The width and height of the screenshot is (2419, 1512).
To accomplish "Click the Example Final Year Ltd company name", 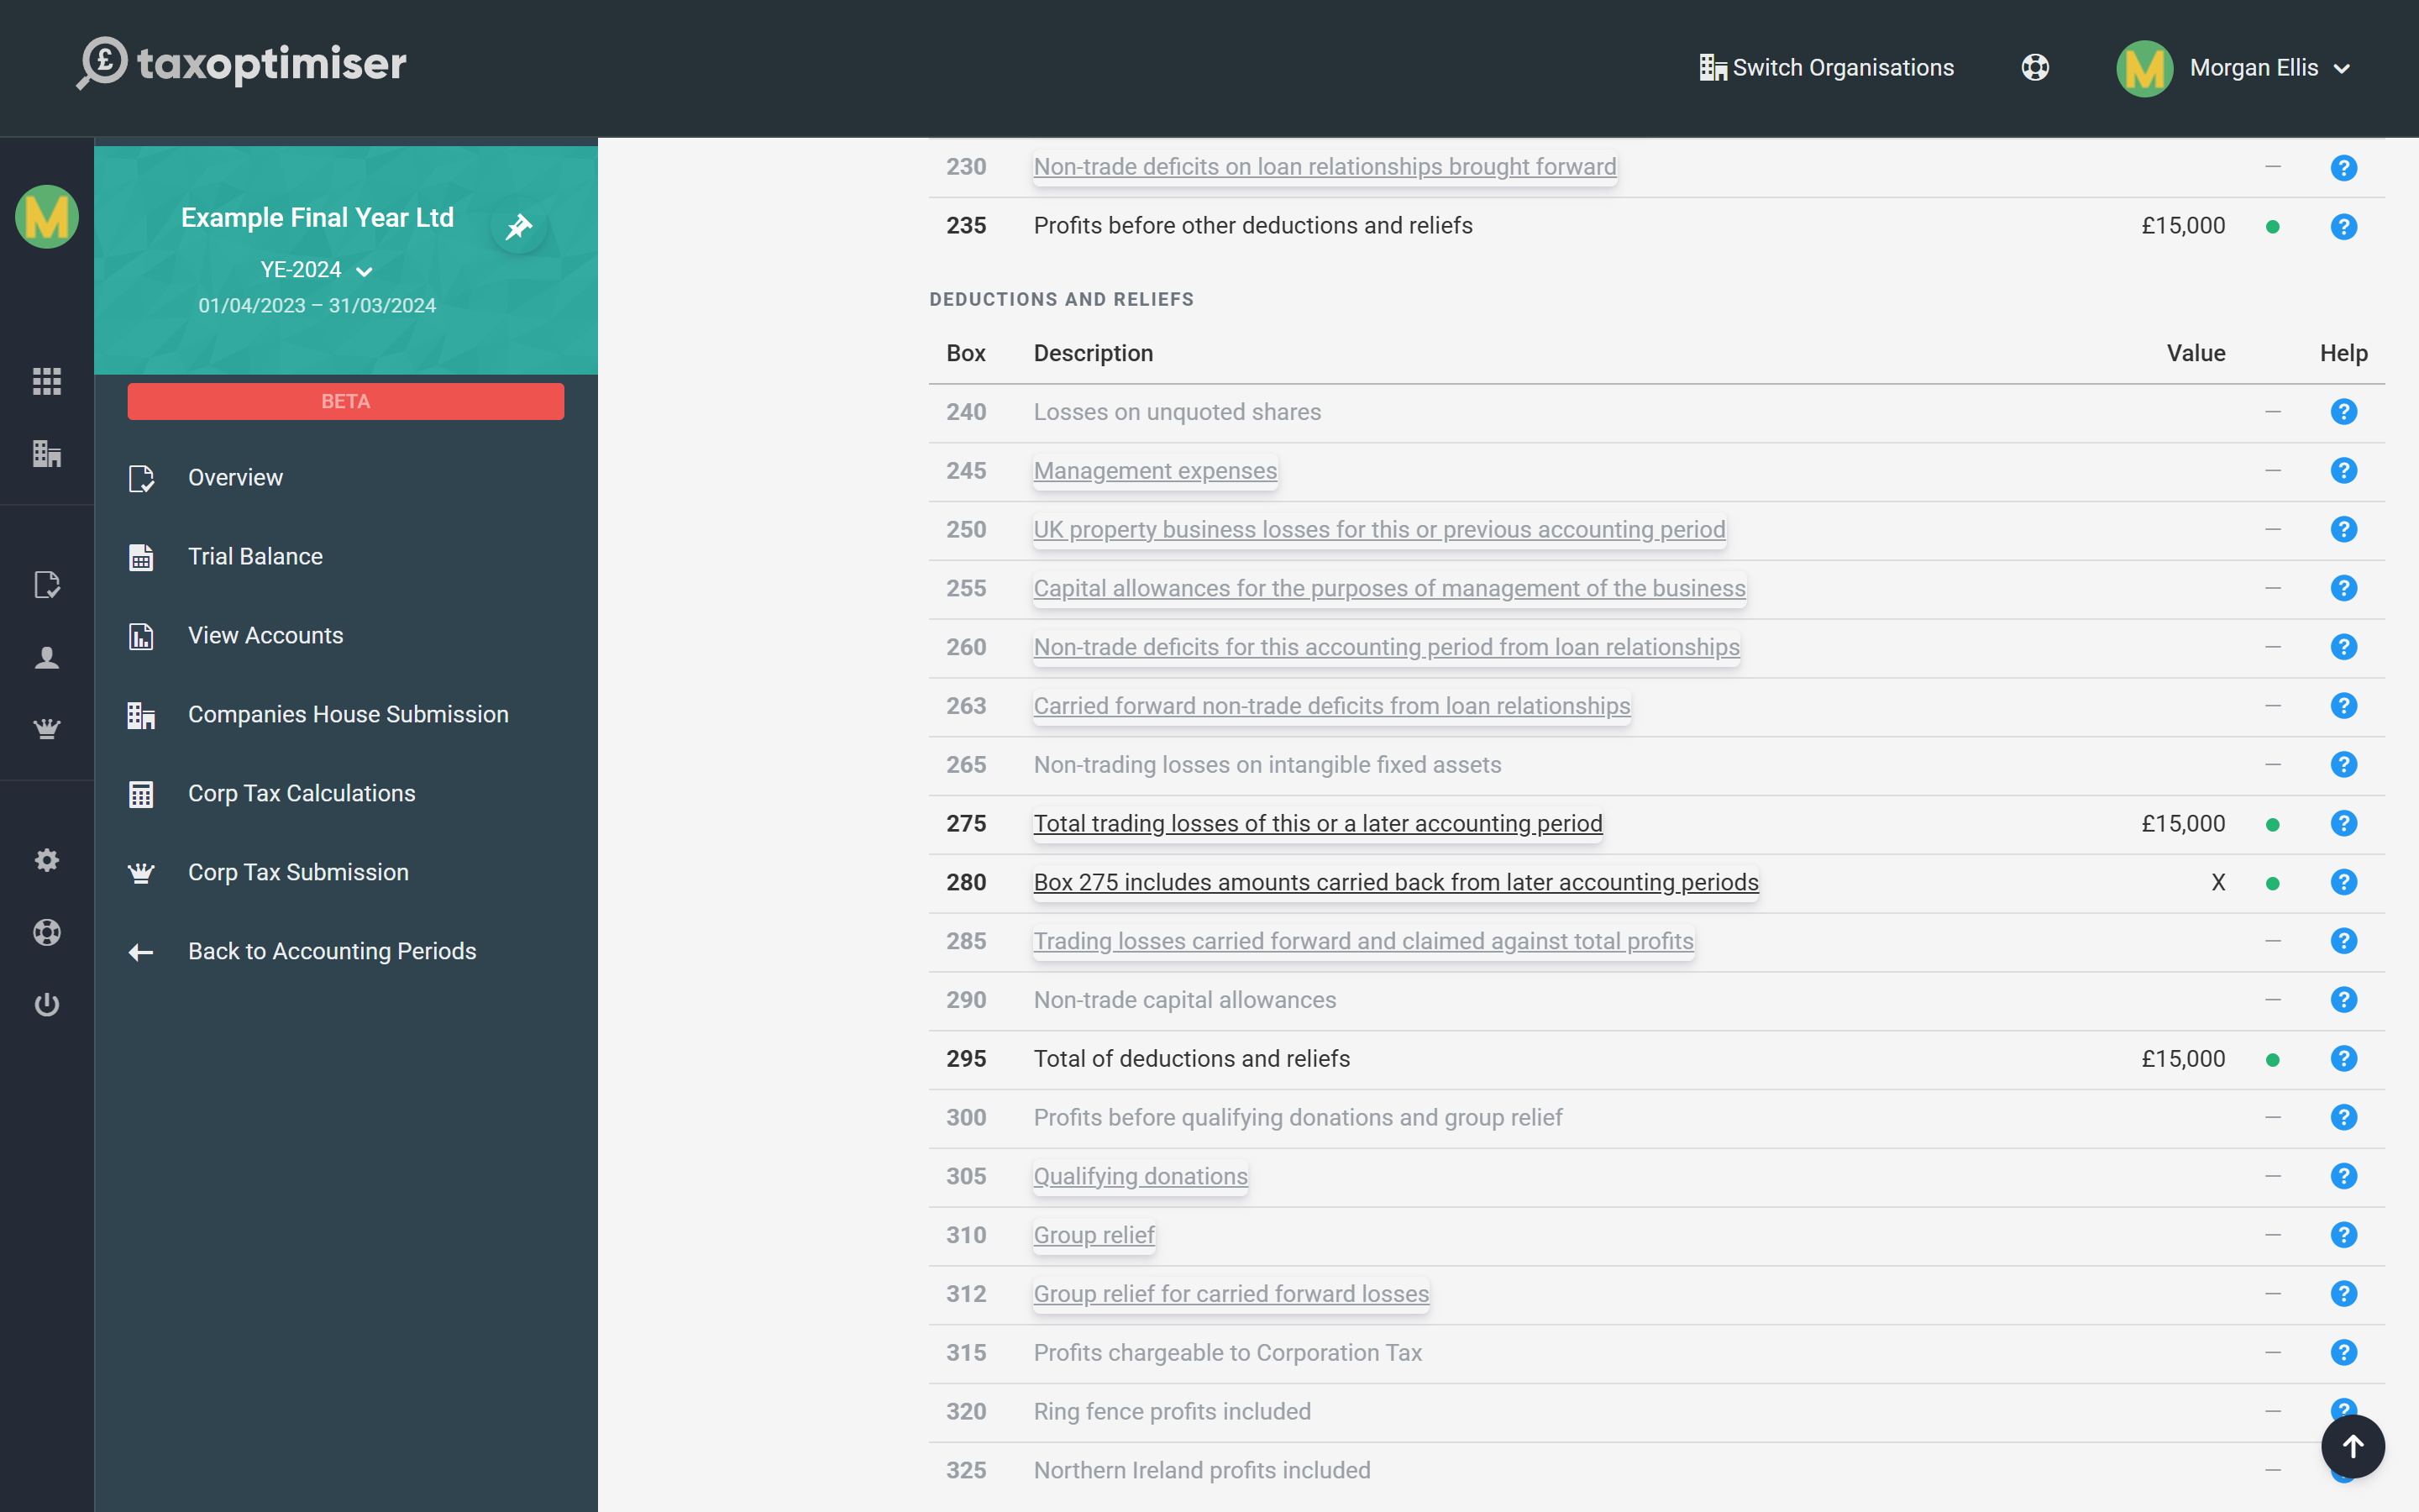I will pyautogui.click(x=317, y=218).
